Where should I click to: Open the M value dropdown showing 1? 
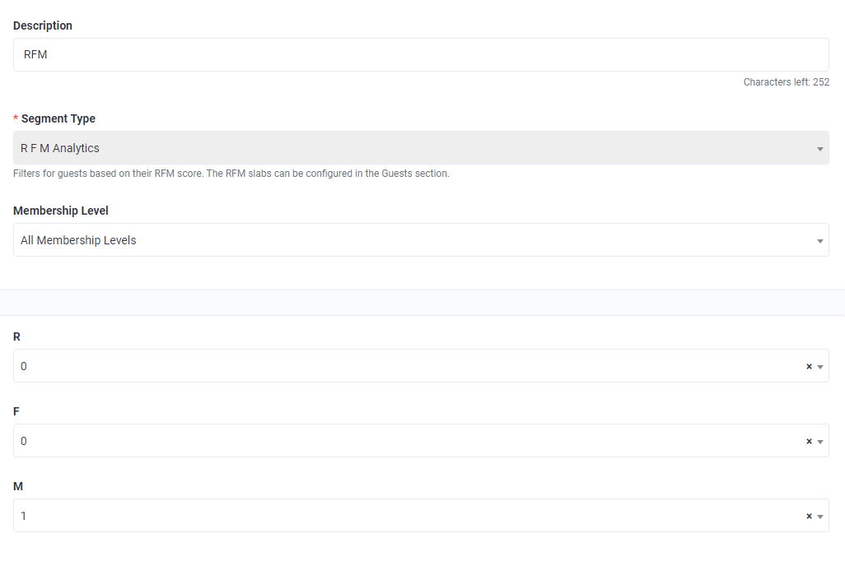coord(404,516)
